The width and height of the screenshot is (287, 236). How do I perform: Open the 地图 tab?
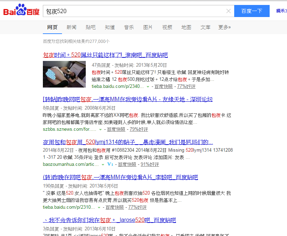(186, 27)
